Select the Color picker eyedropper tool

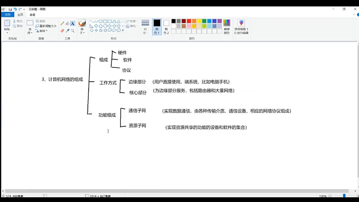(x=67, y=31)
